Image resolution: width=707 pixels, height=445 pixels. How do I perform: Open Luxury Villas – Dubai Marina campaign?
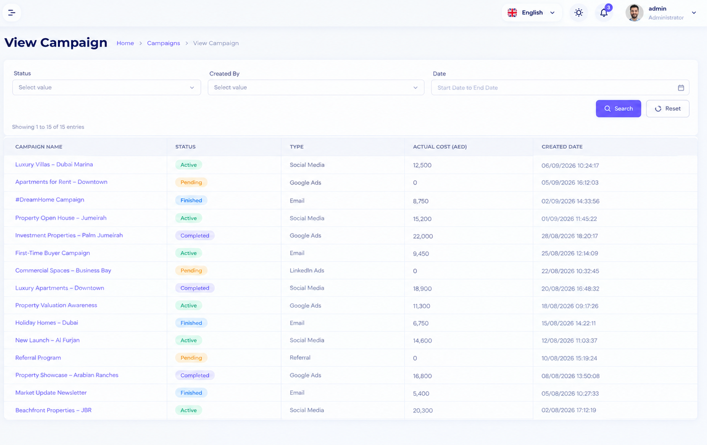[54, 164]
